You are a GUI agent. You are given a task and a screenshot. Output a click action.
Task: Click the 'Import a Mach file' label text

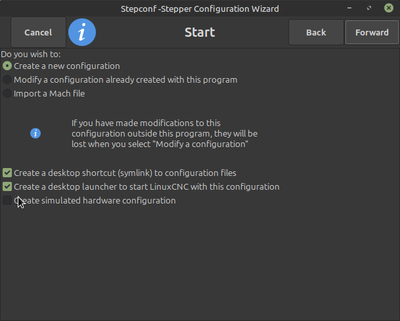(x=49, y=93)
